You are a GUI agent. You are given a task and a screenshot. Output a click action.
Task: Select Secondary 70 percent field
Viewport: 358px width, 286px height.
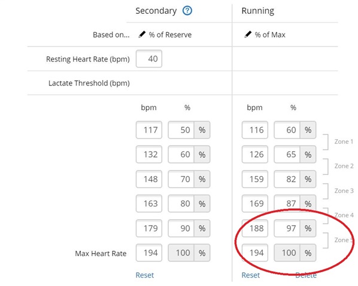pos(181,179)
